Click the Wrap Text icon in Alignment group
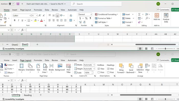 point(71,16)
